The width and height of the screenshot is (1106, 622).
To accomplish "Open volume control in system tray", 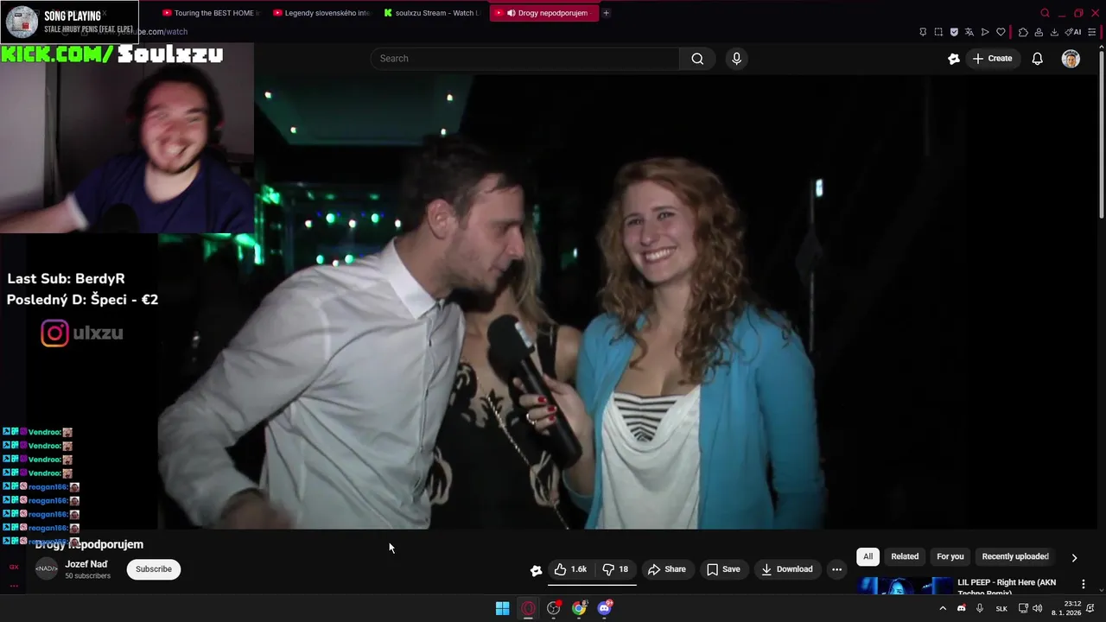I will [x=1037, y=608].
